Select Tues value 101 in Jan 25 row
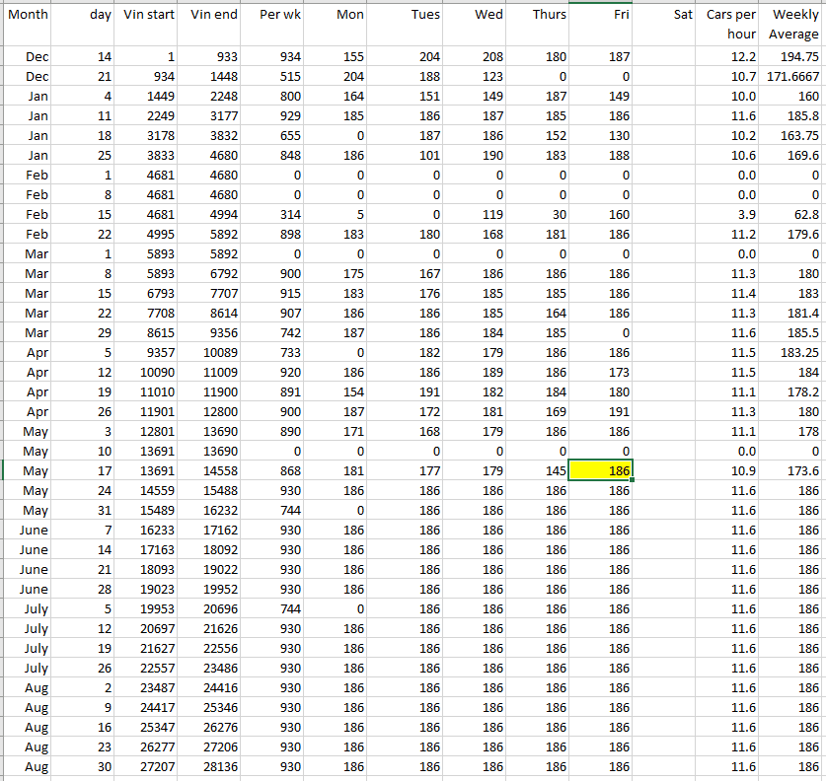This screenshot has width=826, height=781. [x=409, y=155]
